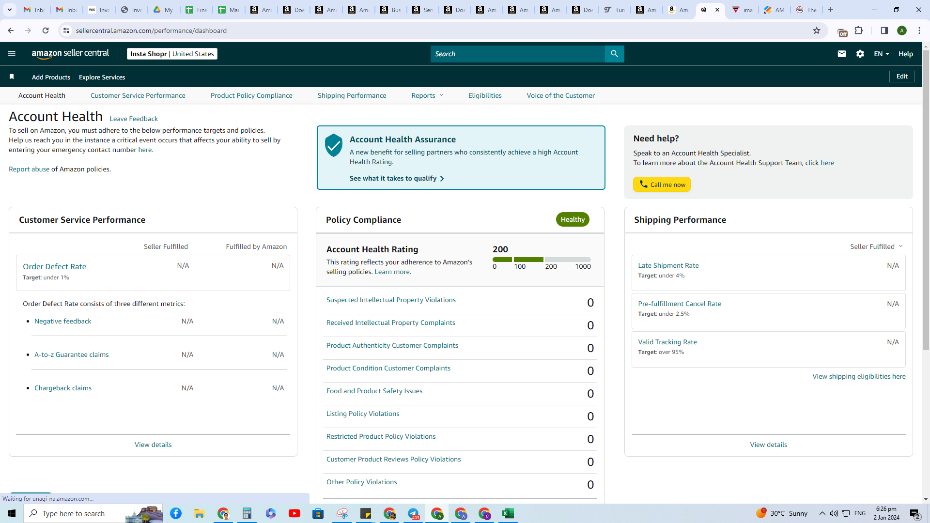Open Shipping Performance tab
The height and width of the screenshot is (523, 930).
click(352, 95)
